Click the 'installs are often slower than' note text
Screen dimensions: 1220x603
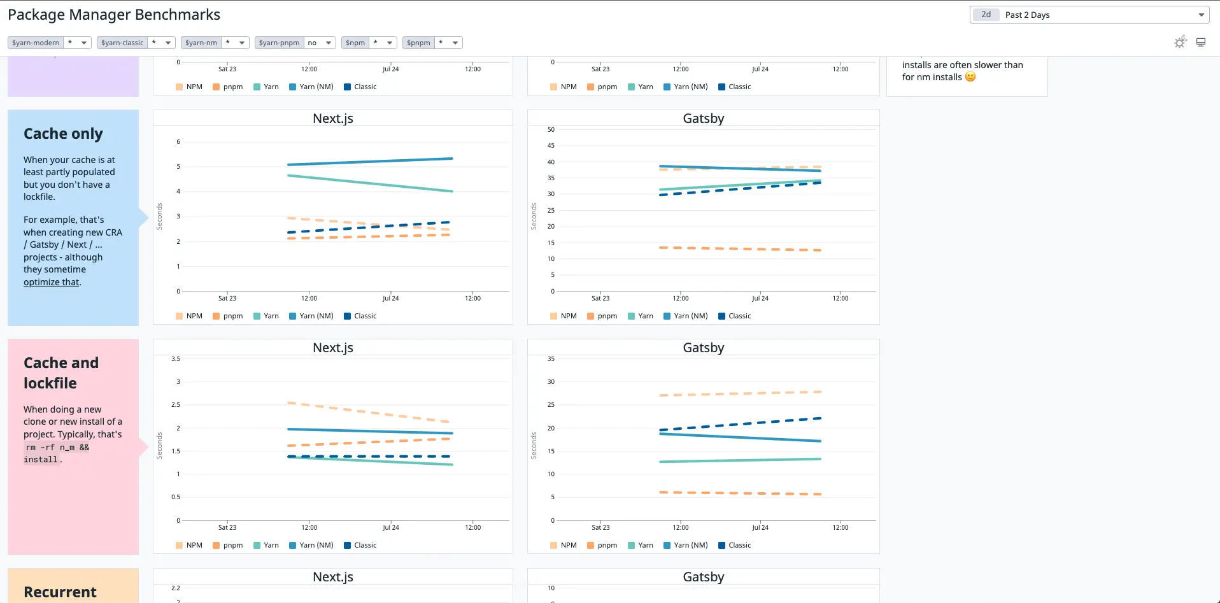[x=963, y=65]
